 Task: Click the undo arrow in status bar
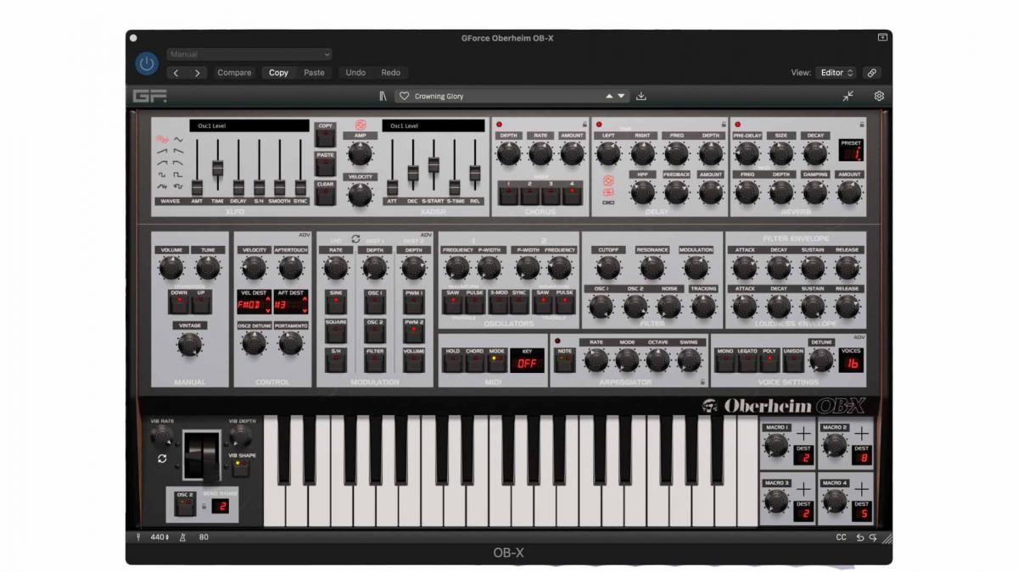(859, 537)
